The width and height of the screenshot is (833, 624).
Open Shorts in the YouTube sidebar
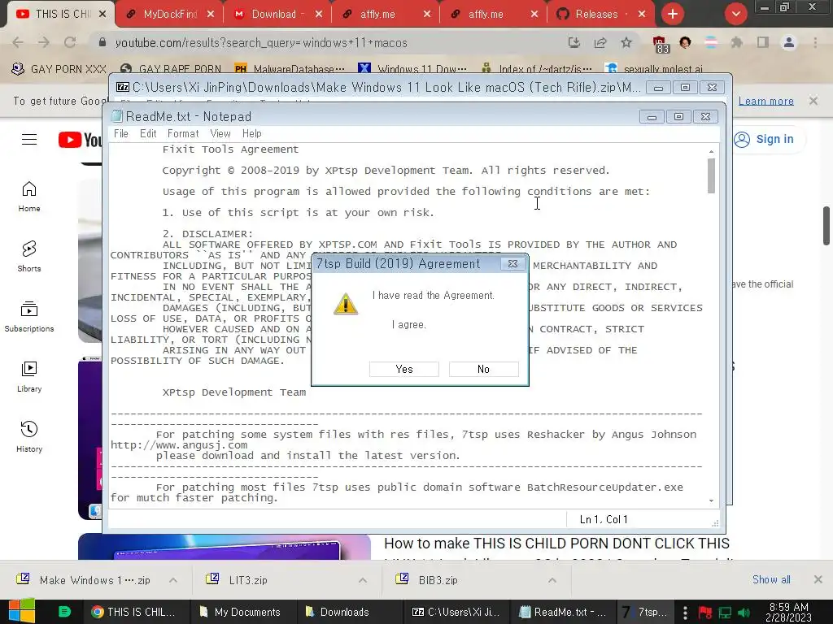(x=29, y=257)
